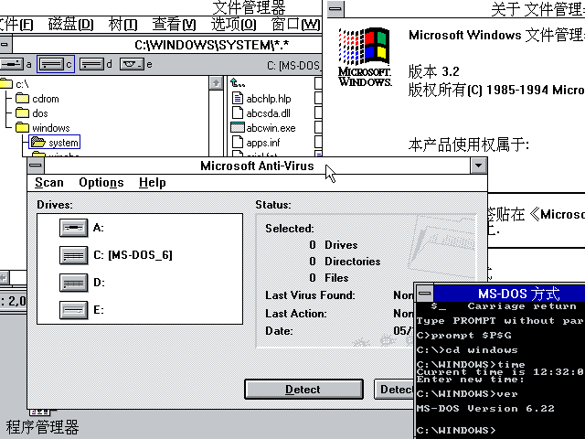
Task: Click the "Last Virus Found:" label
Action: (x=310, y=295)
